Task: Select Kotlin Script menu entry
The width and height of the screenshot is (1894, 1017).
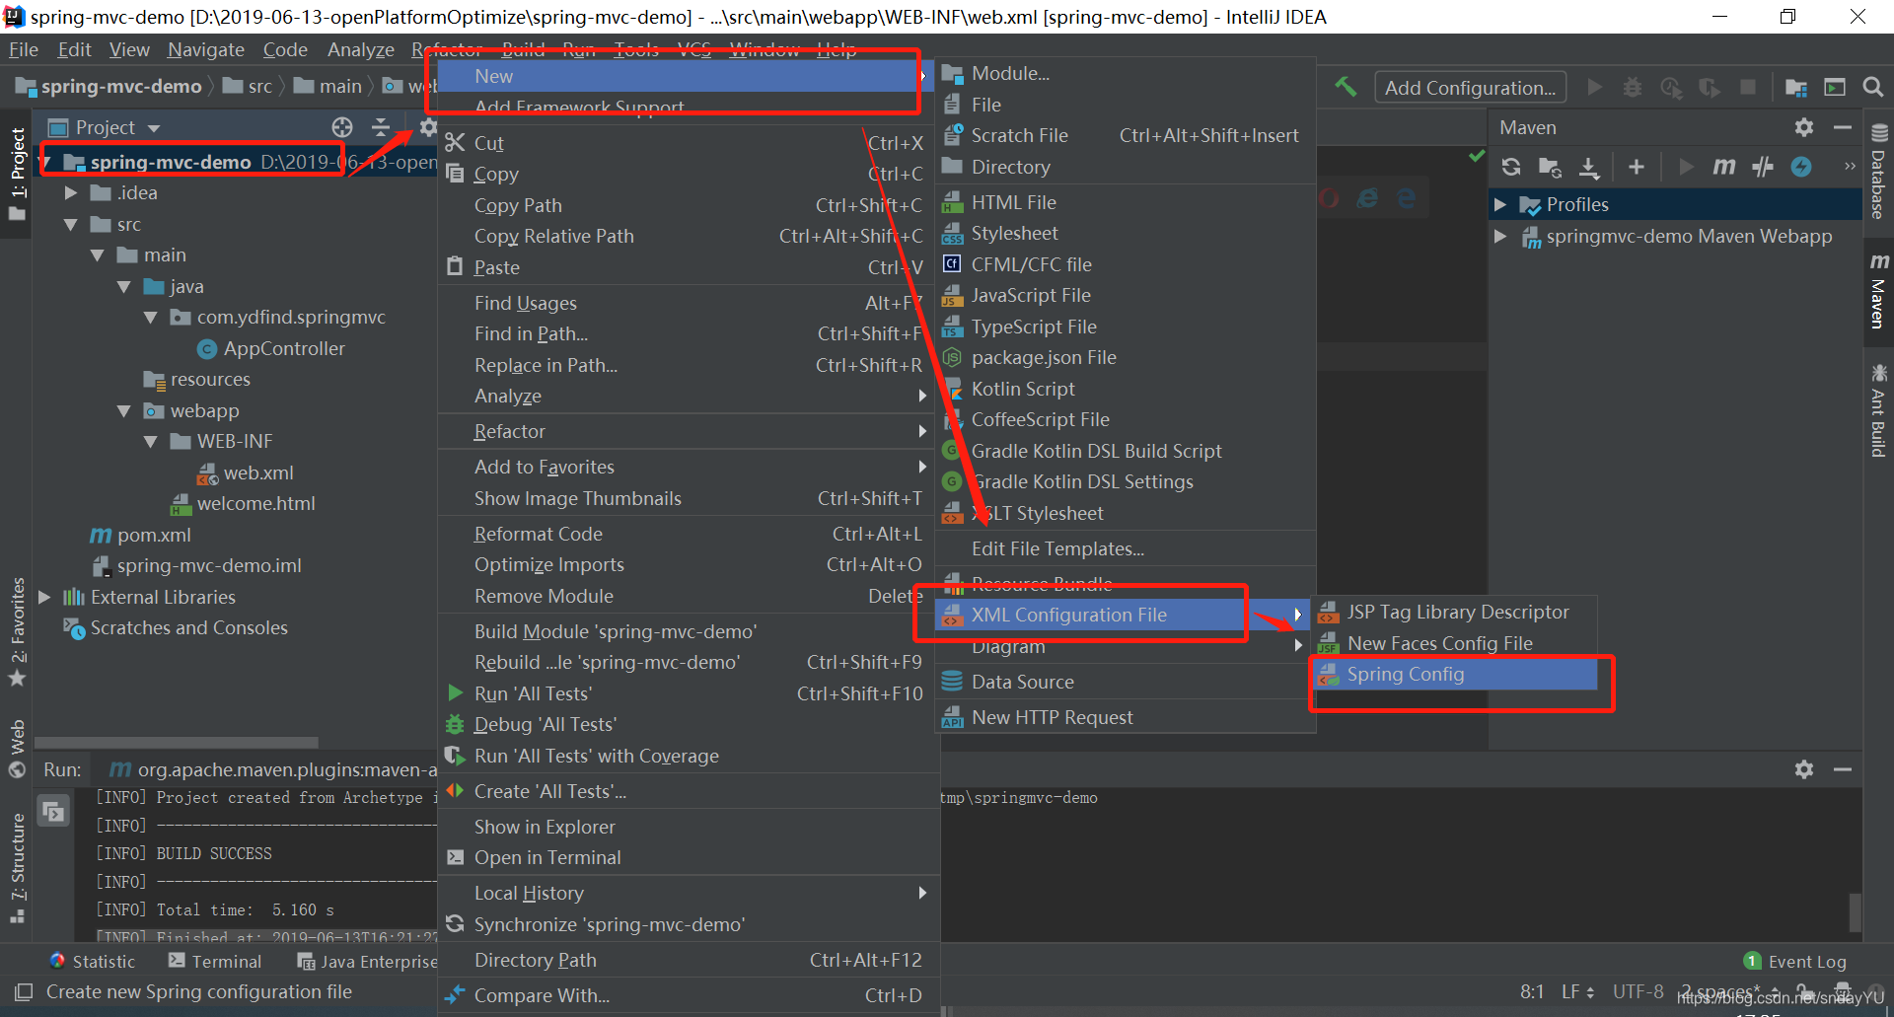Action: [1125, 389]
